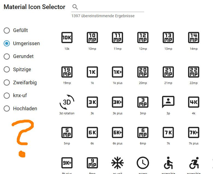
Task: Select the 3p person chat icon
Action: [x=168, y=102]
